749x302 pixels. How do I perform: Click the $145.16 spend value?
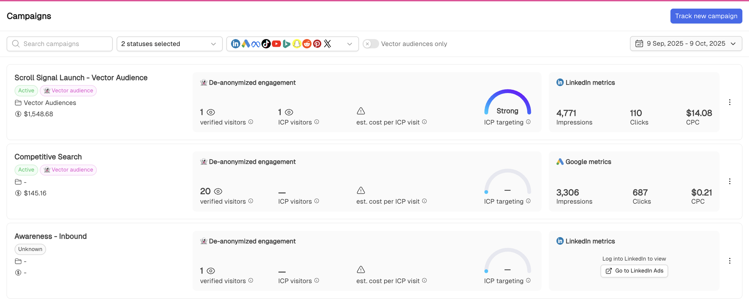pos(35,193)
